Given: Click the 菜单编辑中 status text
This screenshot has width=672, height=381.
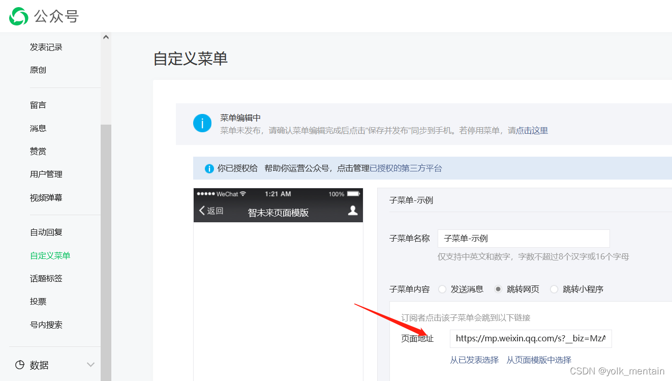Looking at the screenshot, I should (x=240, y=118).
